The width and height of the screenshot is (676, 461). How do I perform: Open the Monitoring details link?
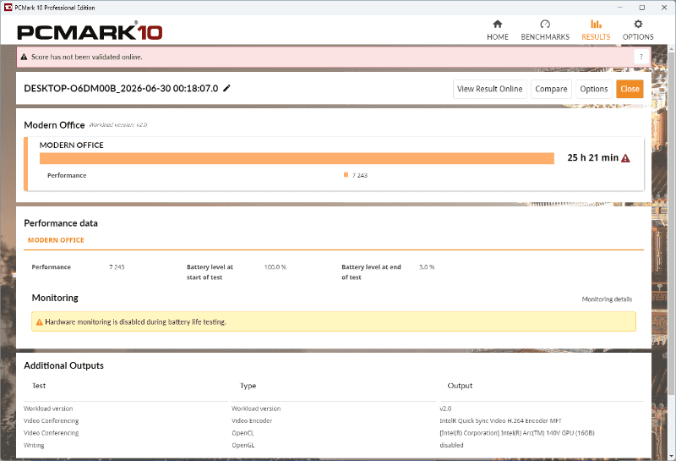point(607,299)
